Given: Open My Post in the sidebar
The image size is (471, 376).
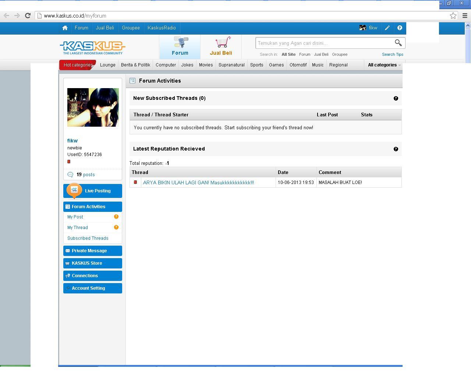Looking at the screenshot, I should 75,217.
